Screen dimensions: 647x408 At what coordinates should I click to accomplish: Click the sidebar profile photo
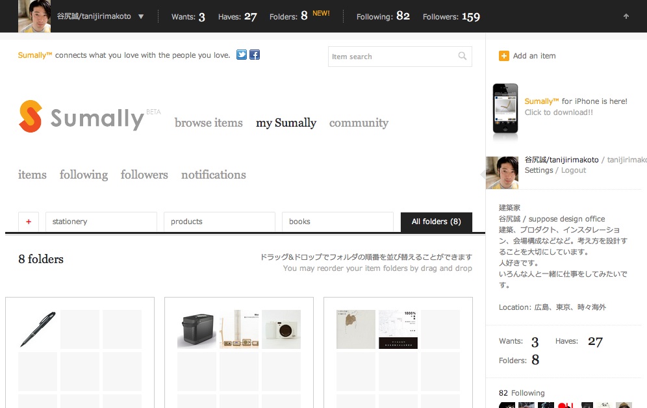pos(502,173)
